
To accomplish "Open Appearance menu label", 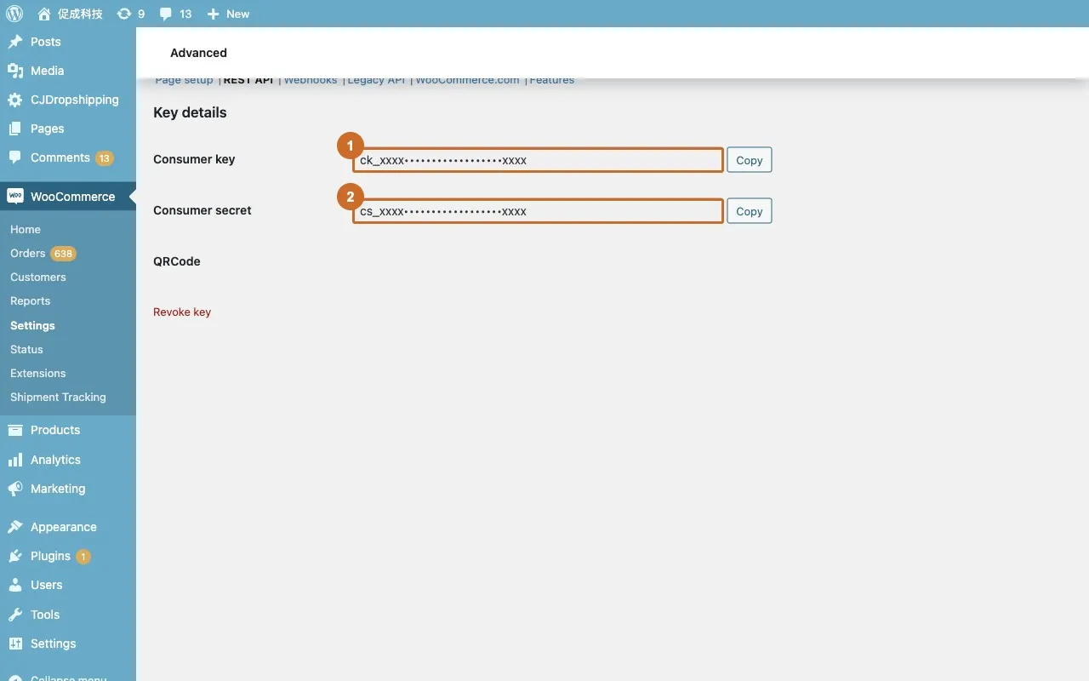I will 64,527.
